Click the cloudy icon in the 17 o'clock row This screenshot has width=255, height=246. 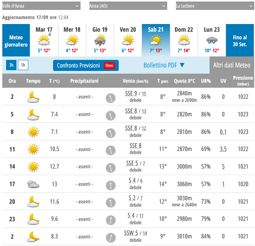(33, 185)
